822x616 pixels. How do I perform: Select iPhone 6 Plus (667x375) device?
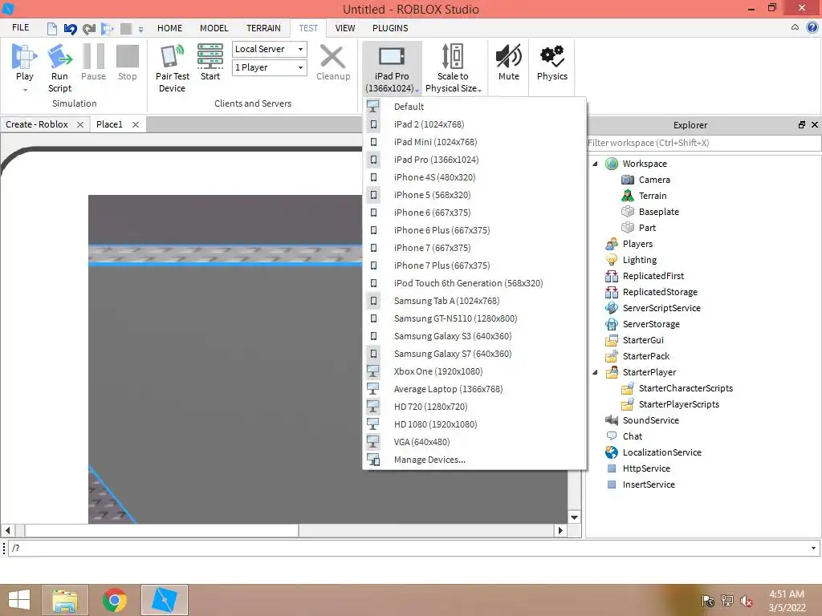(474, 230)
